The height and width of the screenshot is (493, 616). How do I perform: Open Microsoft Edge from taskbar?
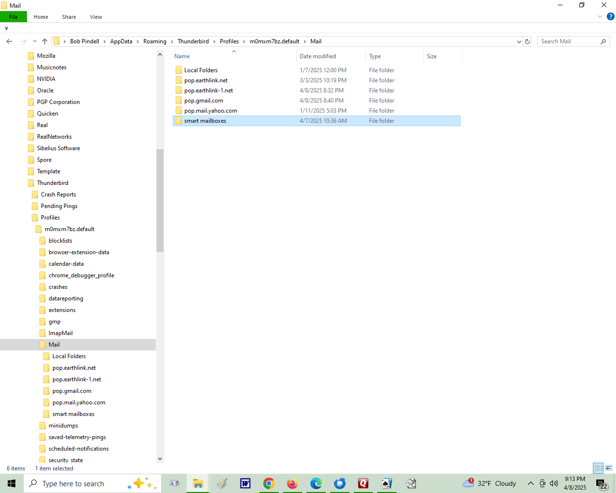[x=316, y=483]
